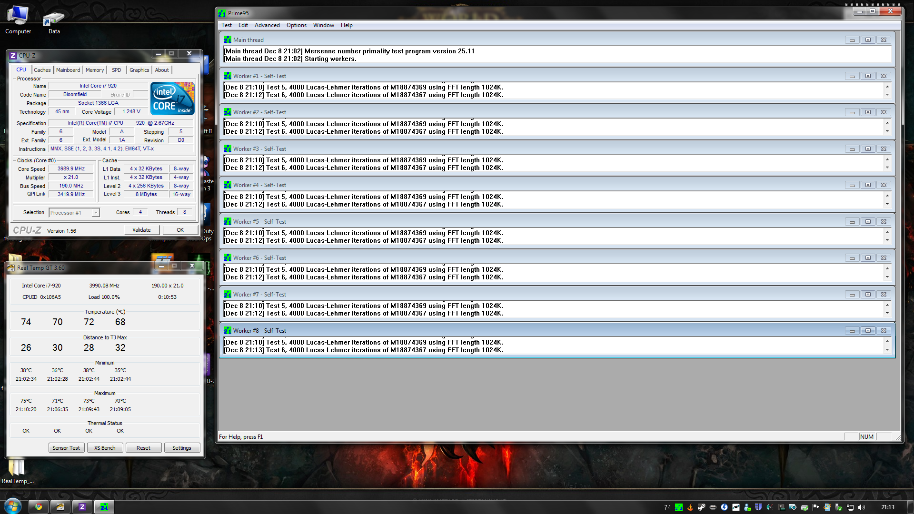The image size is (914, 514).
Task: Open the volume speaker tray icon
Action: [862, 507]
